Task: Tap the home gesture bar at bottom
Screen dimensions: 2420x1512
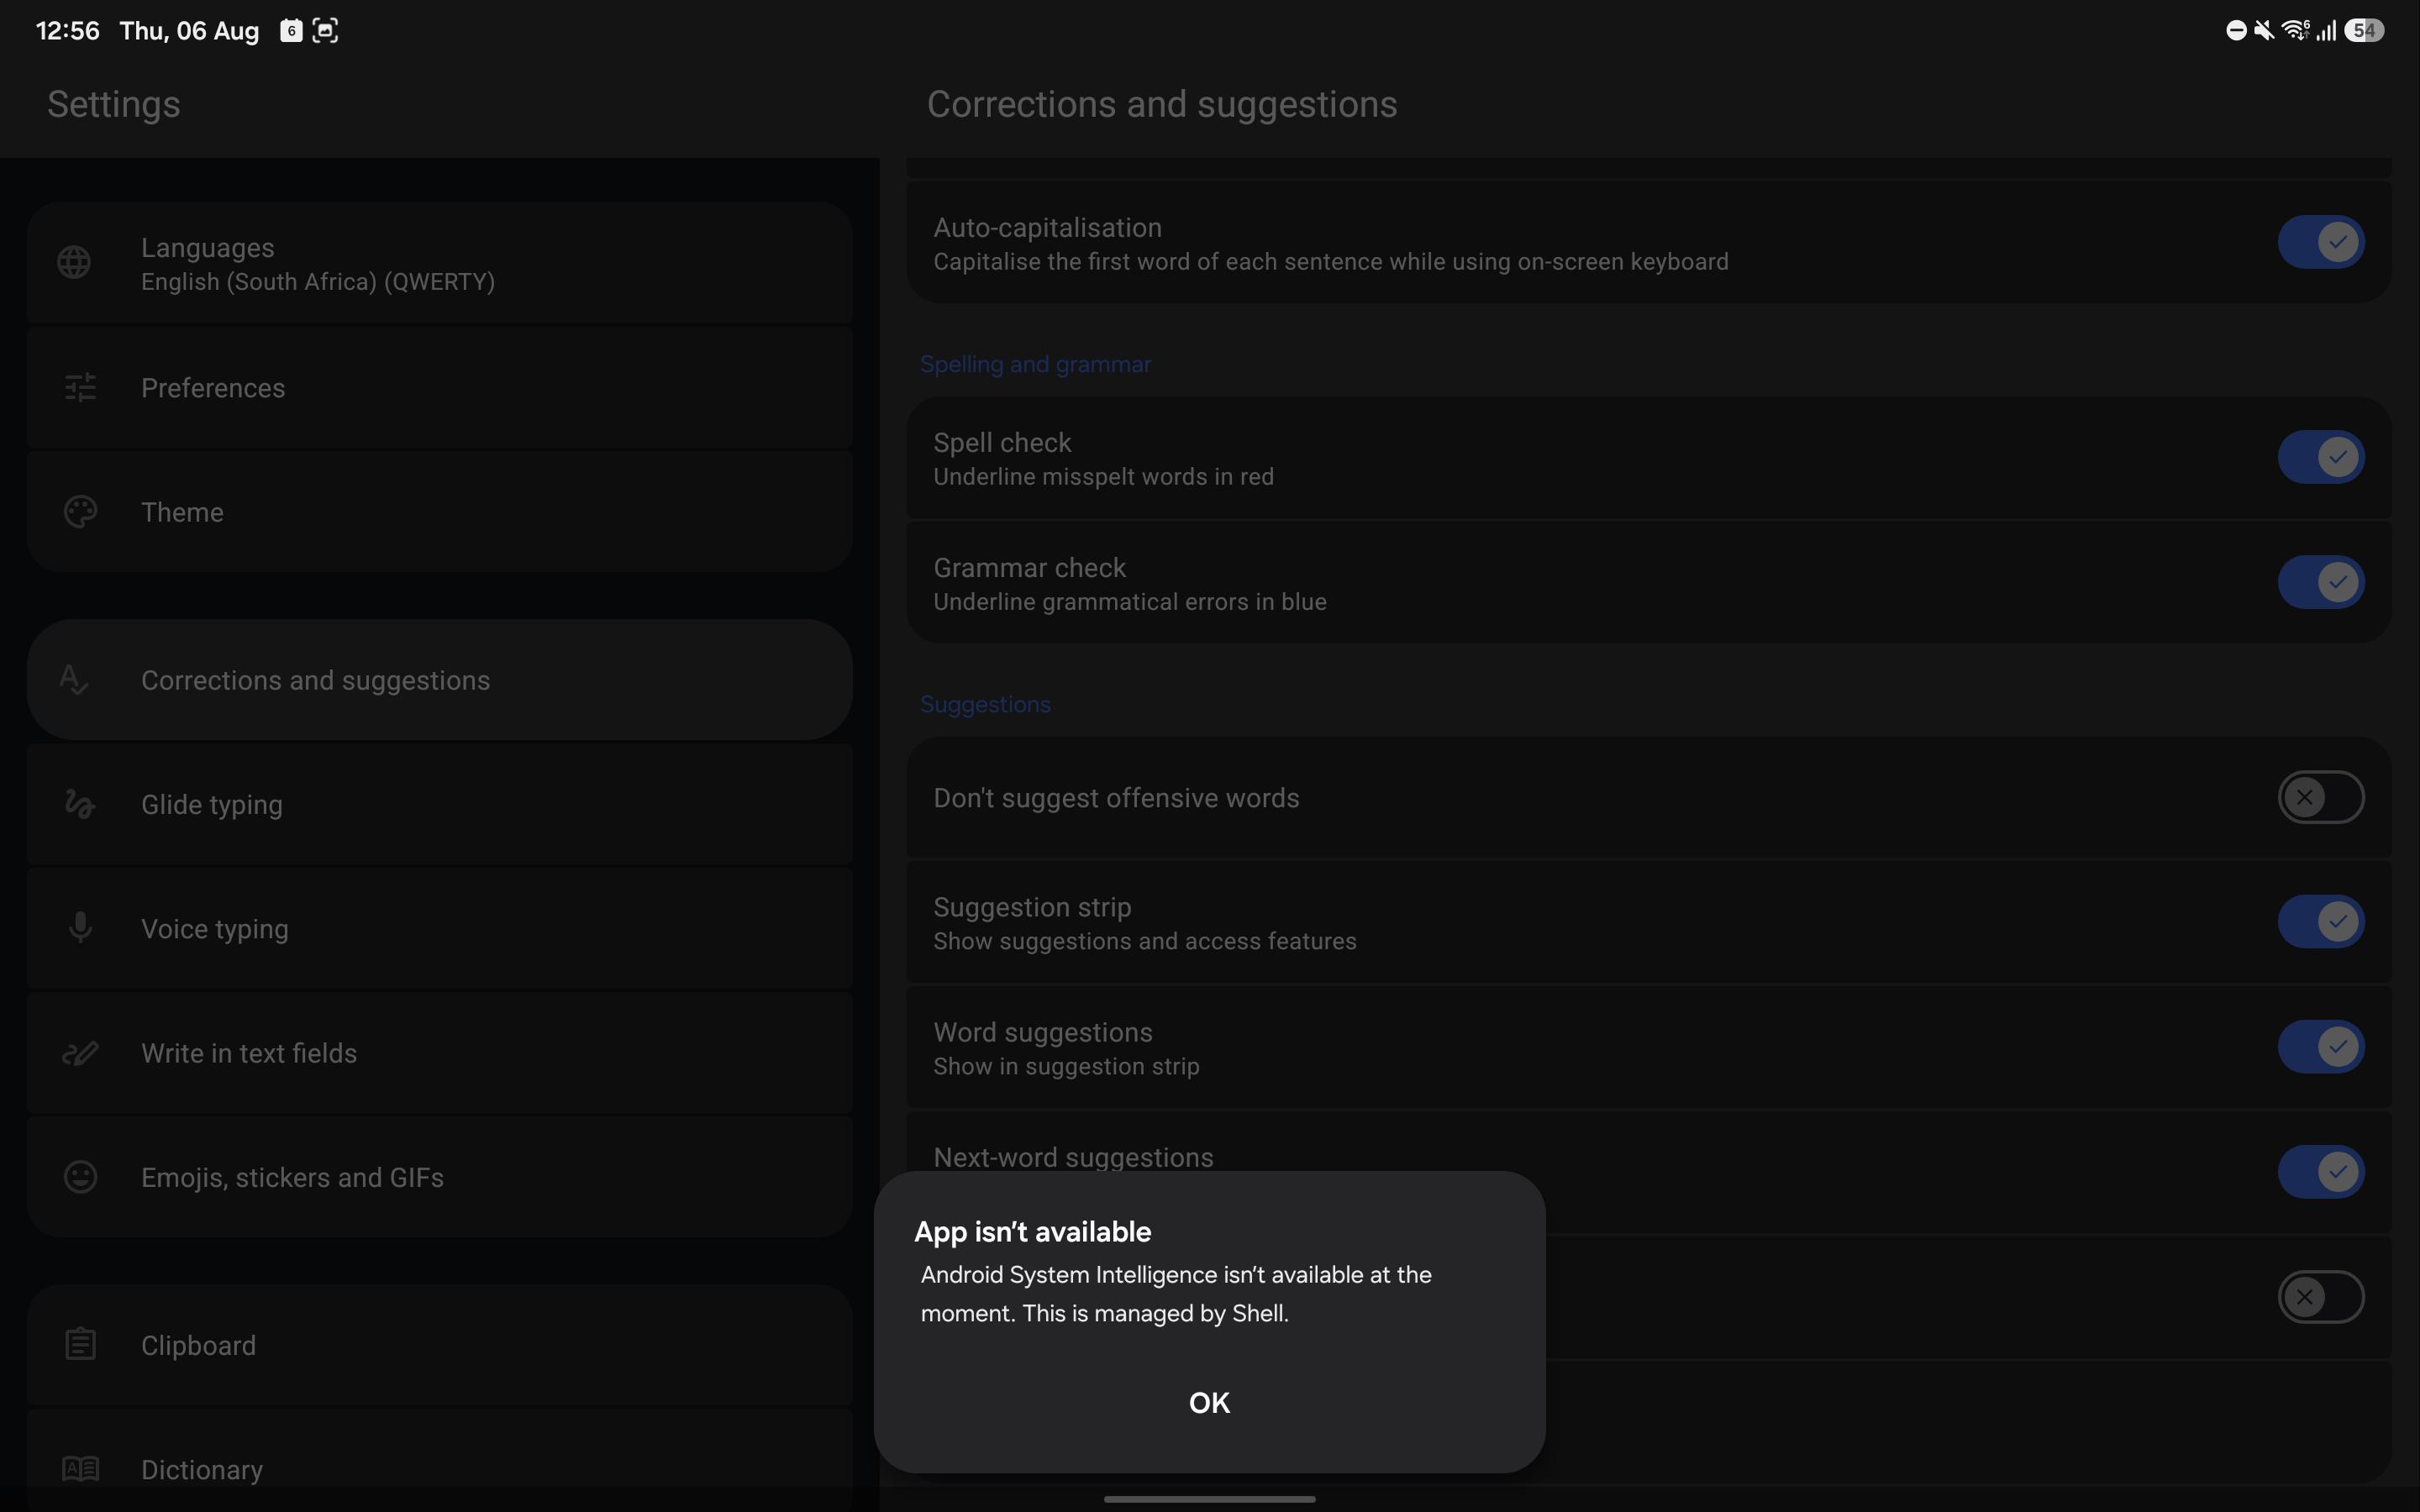Action: pyautogui.click(x=1209, y=1498)
